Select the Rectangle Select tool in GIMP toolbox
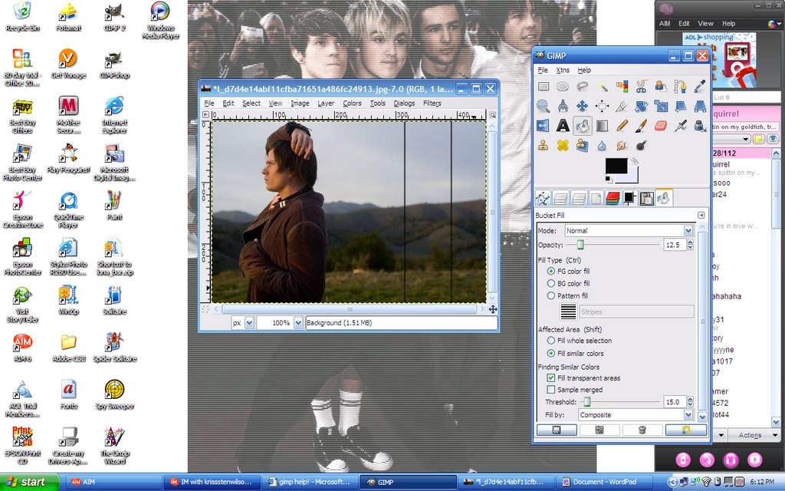The image size is (785, 491). tap(544, 86)
